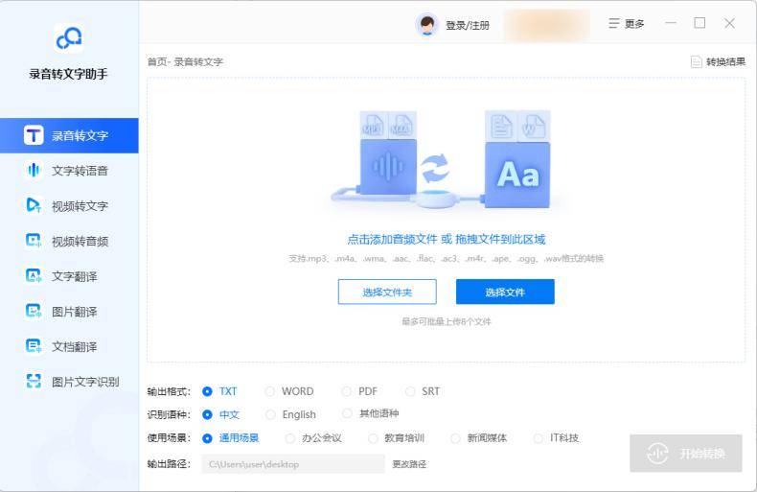Click the user avatar icon
Image resolution: width=757 pixels, height=492 pixels.
426,24
